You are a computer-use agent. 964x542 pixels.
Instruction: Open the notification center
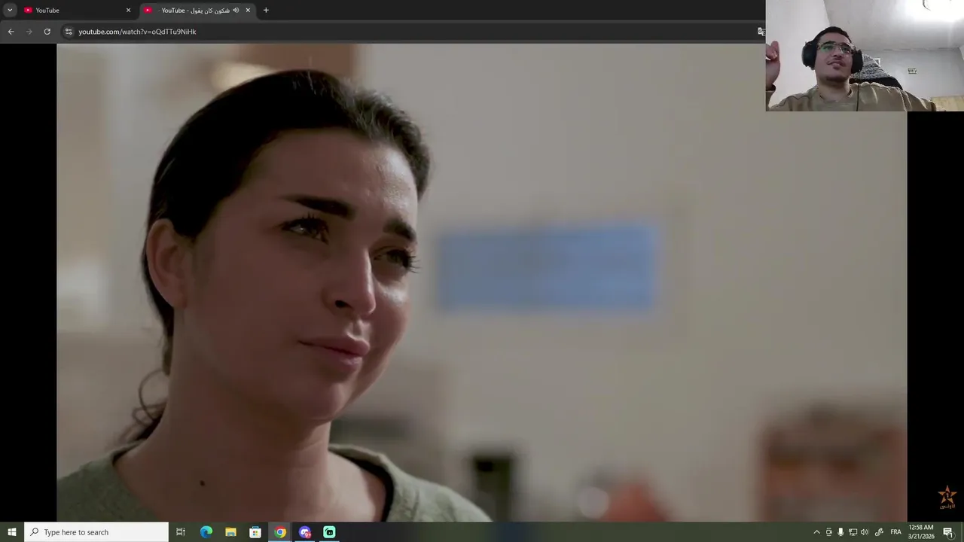pyautogui.click(x=949, y=532)
